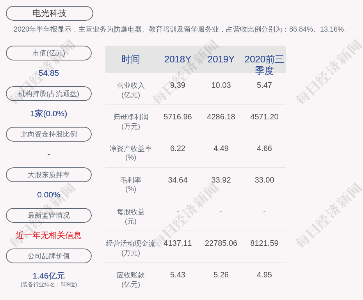The image size is (363, 300).
Task: Click the 5.47 revenue value for 2020
Action: coord(264,85)
